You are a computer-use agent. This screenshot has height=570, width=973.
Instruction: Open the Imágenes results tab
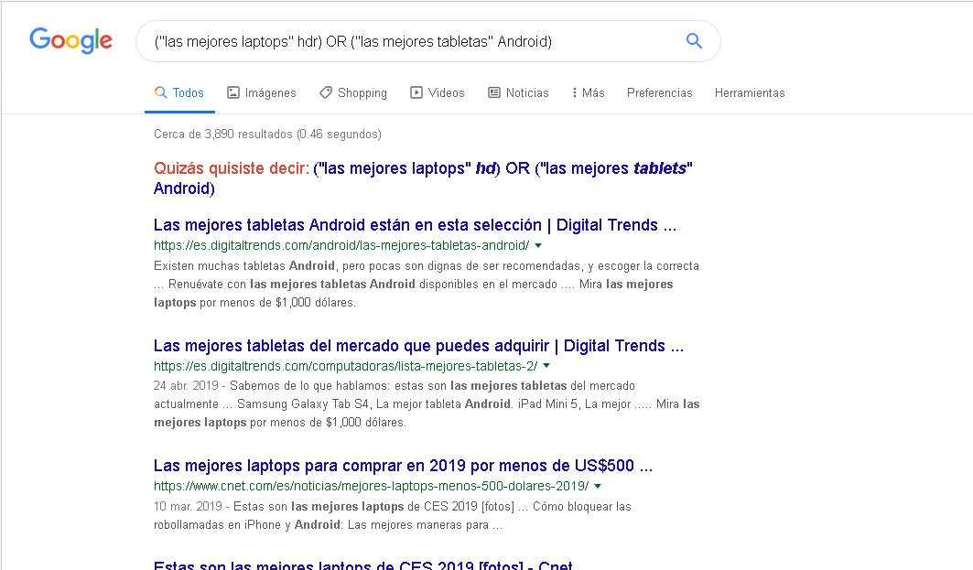(262, 92)
